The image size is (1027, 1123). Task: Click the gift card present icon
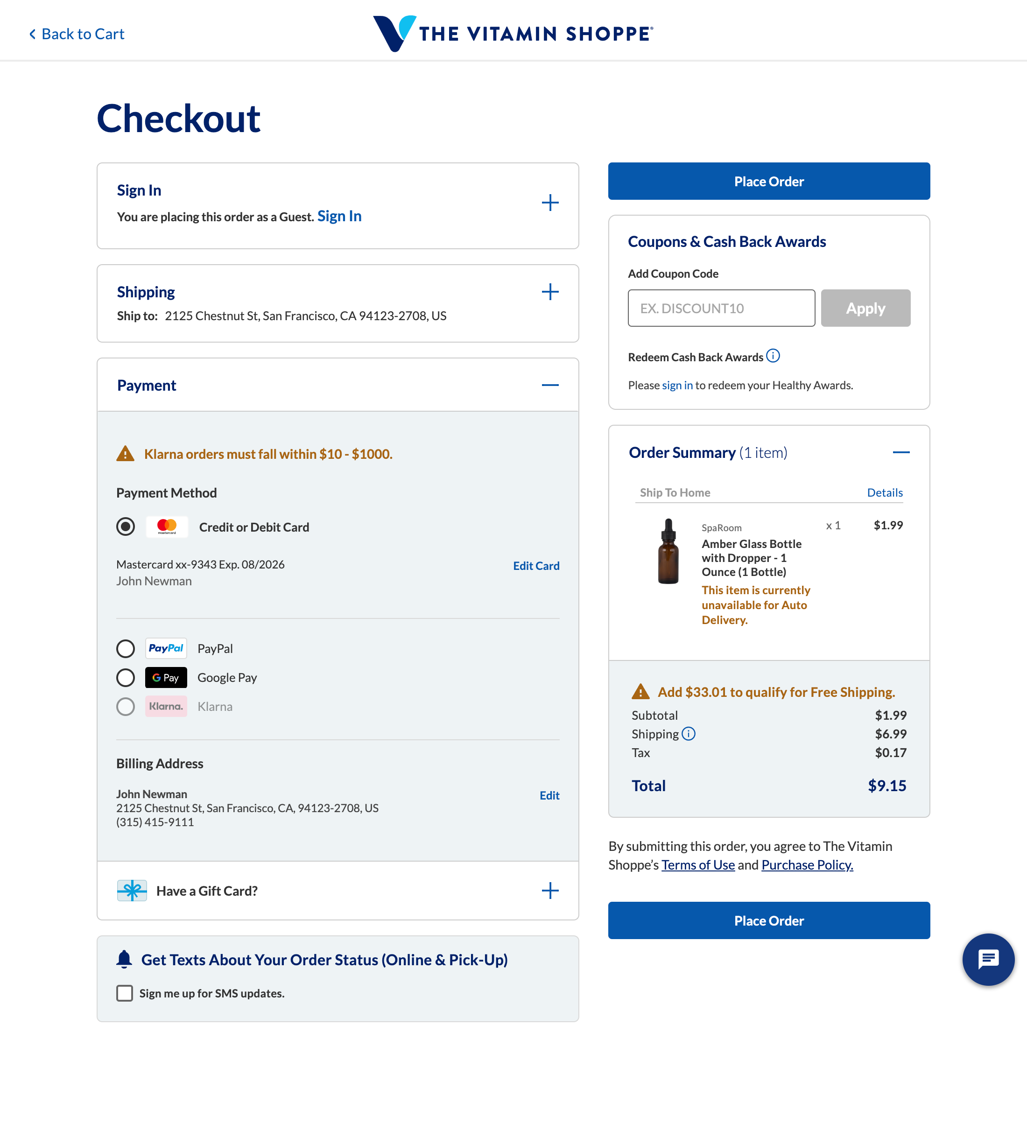pos(132,890)
